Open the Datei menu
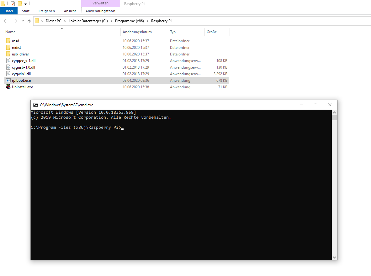Viewport: 371px width, 276px height. [9, 11]
